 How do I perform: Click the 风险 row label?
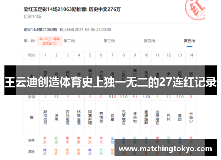tap(31, 152)
